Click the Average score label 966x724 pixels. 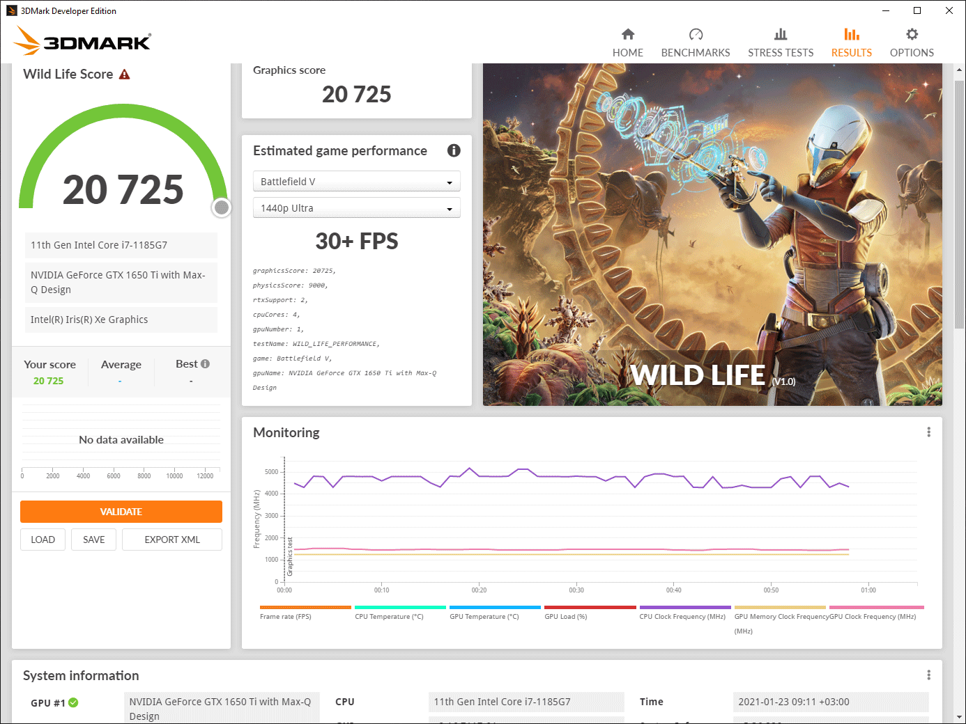121,364
